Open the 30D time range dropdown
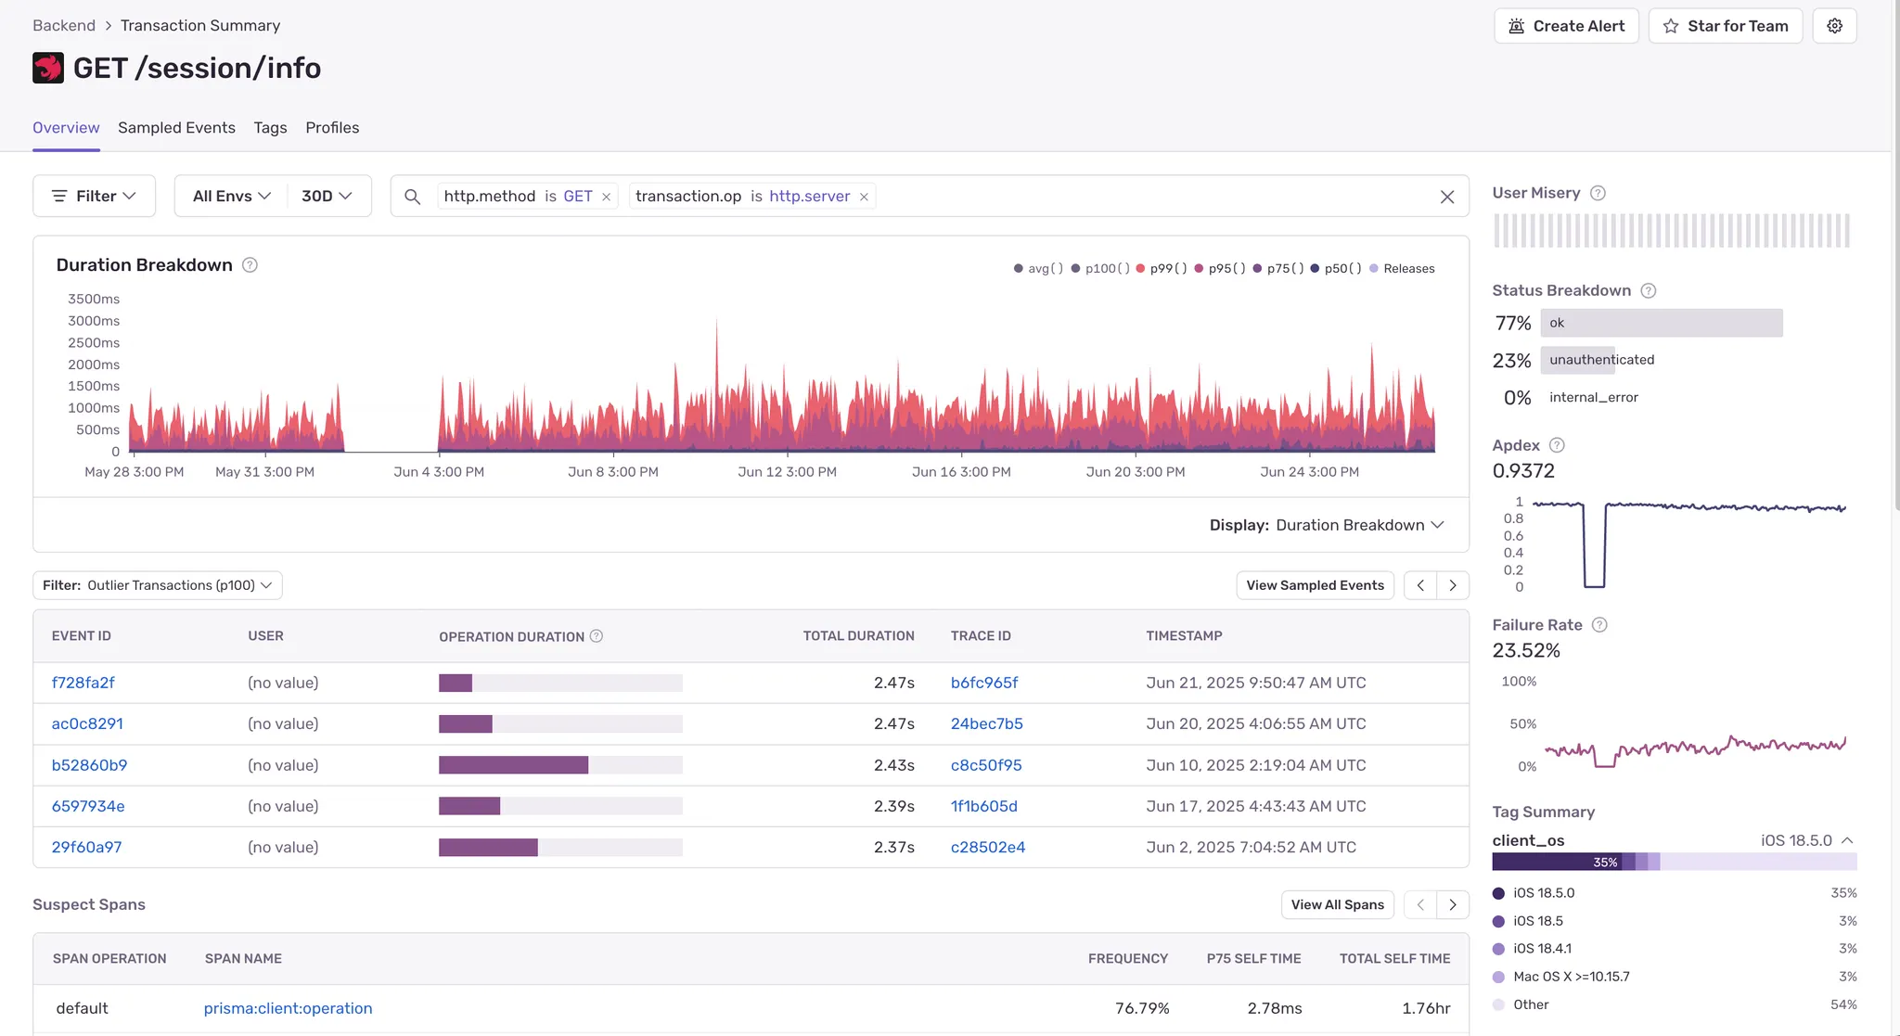This screenshot has width=1900, height=1036. 327,196
